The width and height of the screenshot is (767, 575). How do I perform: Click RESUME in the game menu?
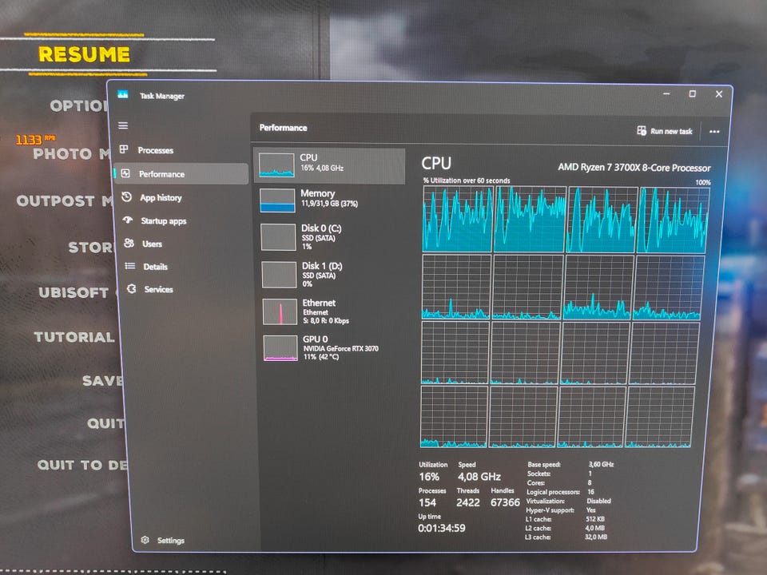coord(84,54)
